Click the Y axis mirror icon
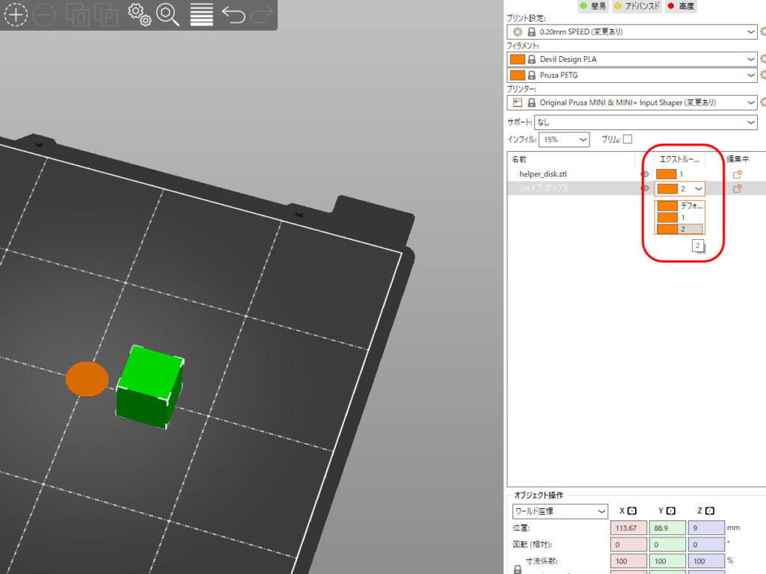The image size is (766, 574). point(671,510)
